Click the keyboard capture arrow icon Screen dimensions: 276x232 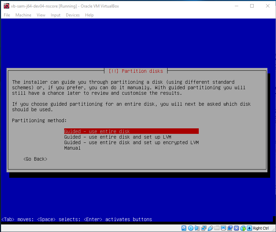[249, 228]
